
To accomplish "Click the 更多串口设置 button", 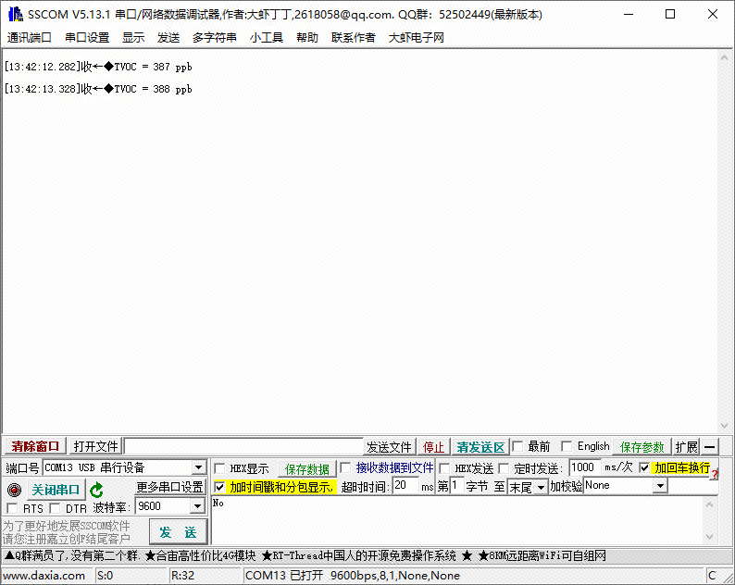I will (169, 487).
